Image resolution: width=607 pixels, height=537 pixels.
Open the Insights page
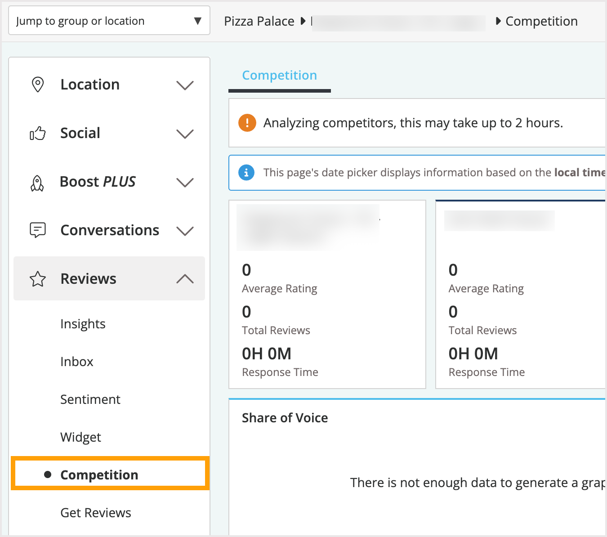(x=83, y=323)
